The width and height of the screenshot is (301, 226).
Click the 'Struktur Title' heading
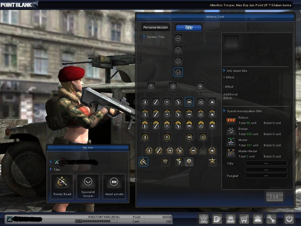point(156,37)
